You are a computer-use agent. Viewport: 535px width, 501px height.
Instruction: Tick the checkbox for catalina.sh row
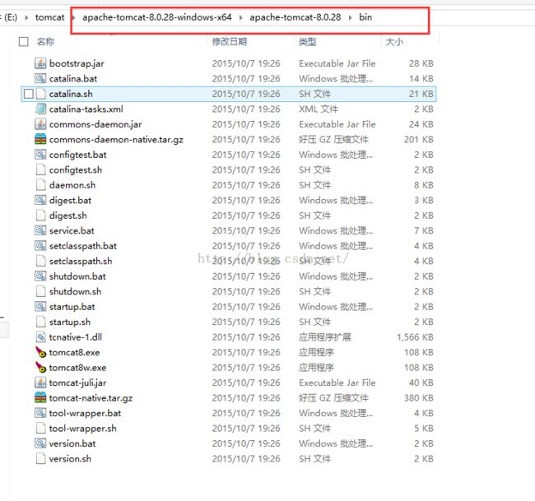tap(29, 94)
